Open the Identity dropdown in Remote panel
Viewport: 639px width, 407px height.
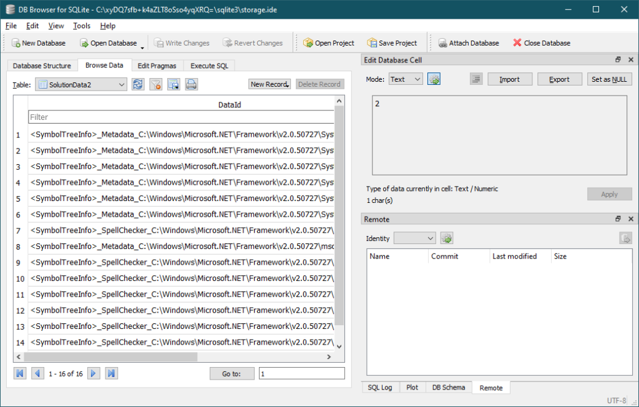pyautogui.click(x=414, y=238)
